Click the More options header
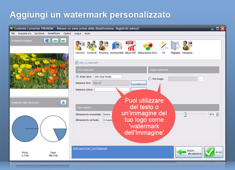Image resolution: width=235 pixels, height=170 pixels. click(94, 108)
